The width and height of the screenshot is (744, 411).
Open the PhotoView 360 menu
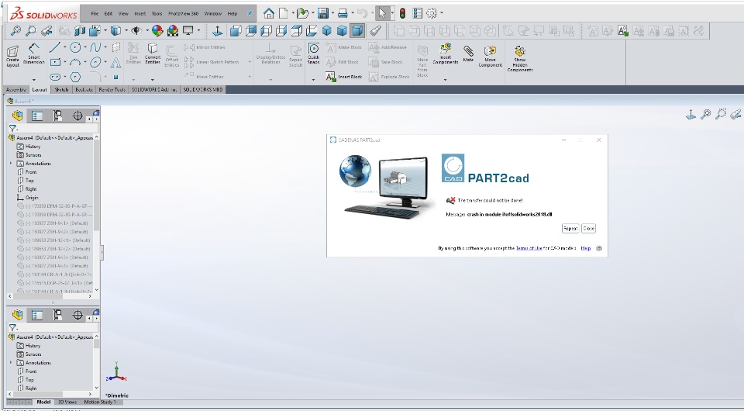(183, 14)
